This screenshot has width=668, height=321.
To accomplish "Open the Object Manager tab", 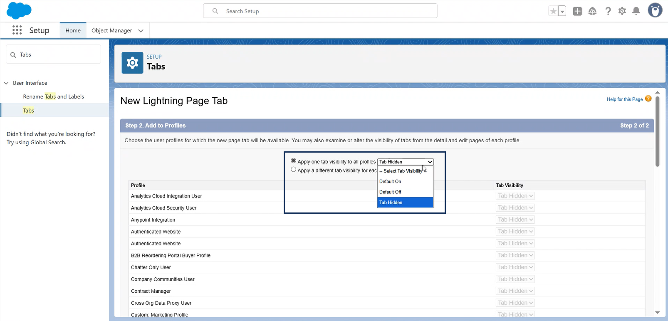I will point(111,30).
